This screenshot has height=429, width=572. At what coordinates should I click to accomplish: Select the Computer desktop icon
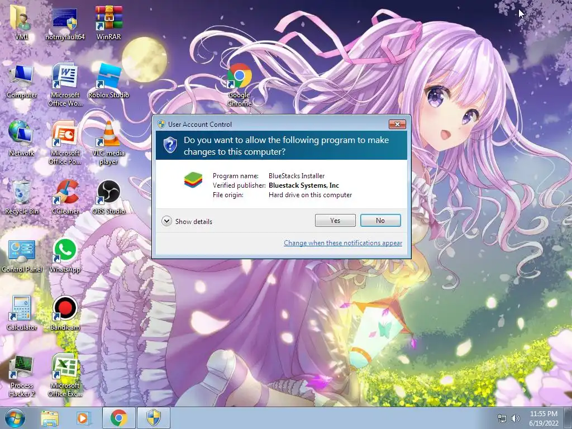22,82
